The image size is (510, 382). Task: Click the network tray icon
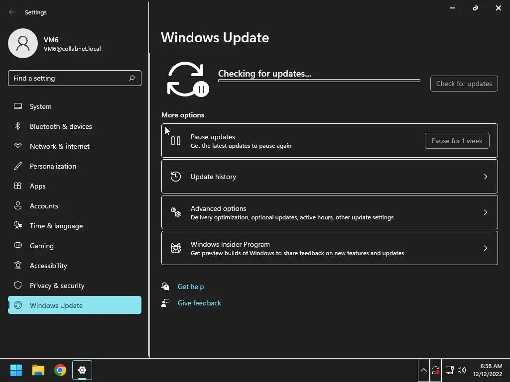[450, 370]
